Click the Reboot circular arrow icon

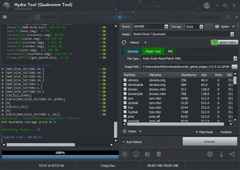point(124,42)
